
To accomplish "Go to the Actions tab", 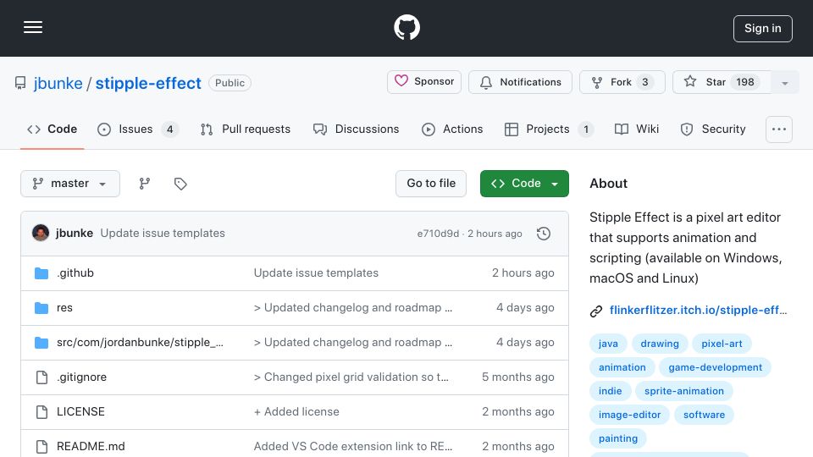I will pyautogui.click(x=452, y=129).
